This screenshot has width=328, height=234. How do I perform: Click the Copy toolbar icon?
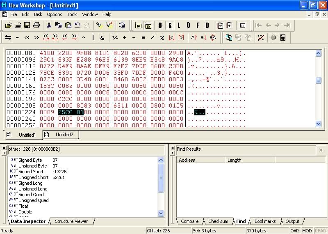(x=58, y=25)
